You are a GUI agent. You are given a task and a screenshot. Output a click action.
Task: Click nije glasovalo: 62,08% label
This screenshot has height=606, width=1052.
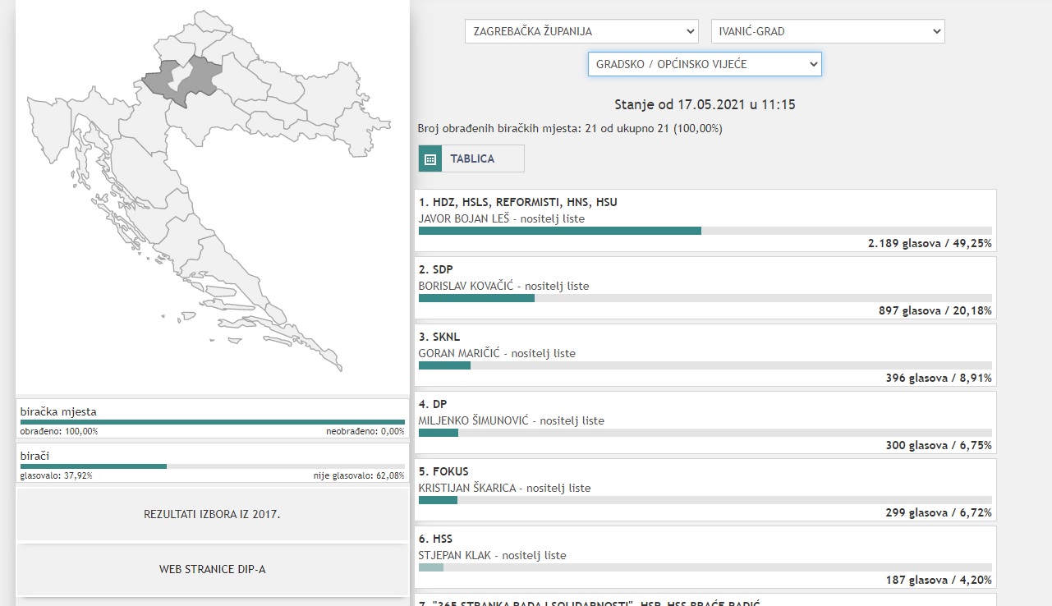359,475
